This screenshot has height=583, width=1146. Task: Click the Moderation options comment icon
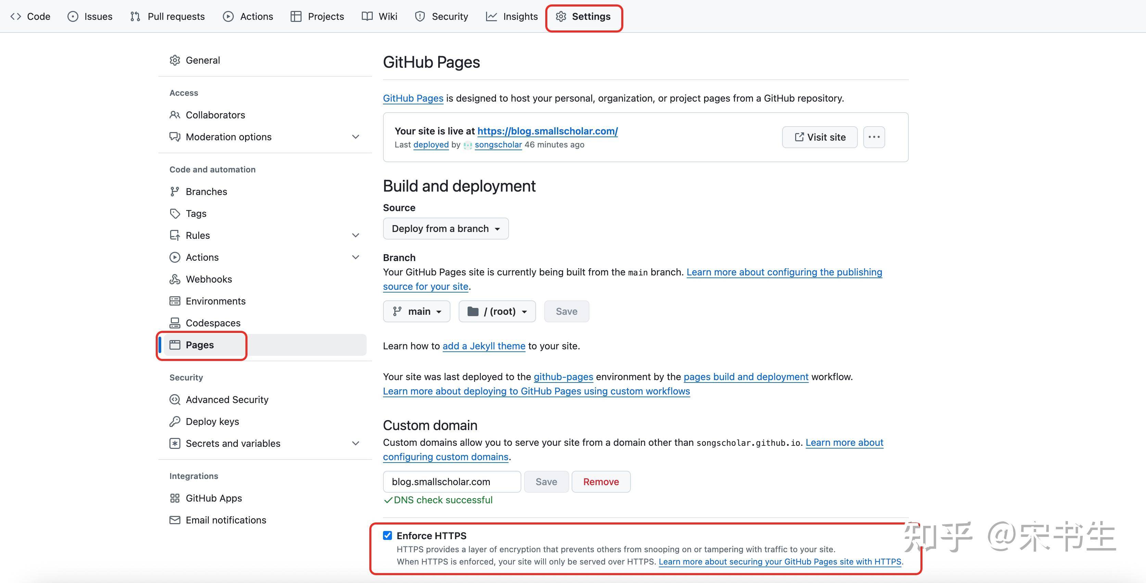[x=175, y=137]
